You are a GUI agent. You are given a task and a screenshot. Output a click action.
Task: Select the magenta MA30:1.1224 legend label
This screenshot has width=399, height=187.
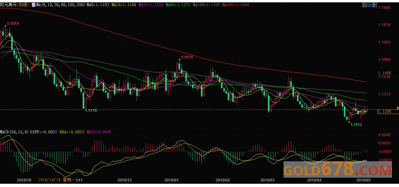click(x=151, y=5)
